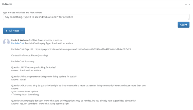Open the Roobrik Chat link
193x110 pixels.
click(x=18, y=43)
